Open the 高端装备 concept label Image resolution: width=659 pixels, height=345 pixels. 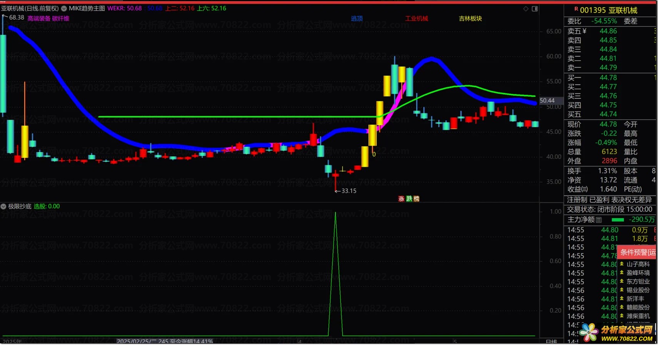point(39,18)
